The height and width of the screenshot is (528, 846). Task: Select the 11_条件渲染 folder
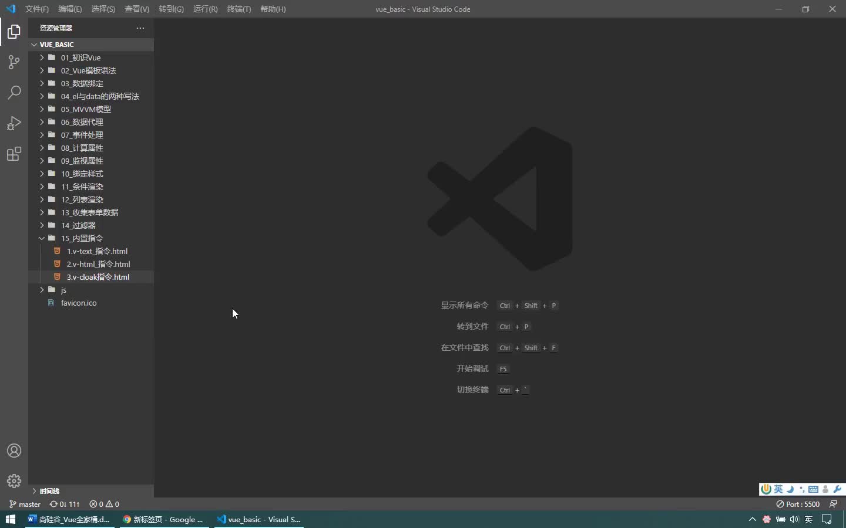point(91,187)
